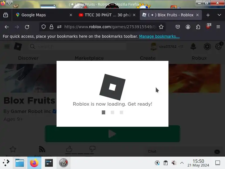Viewport: 225px width, 169px height.
Task: Like Blox Fruits thumbs up
Action: pos(69,149)
